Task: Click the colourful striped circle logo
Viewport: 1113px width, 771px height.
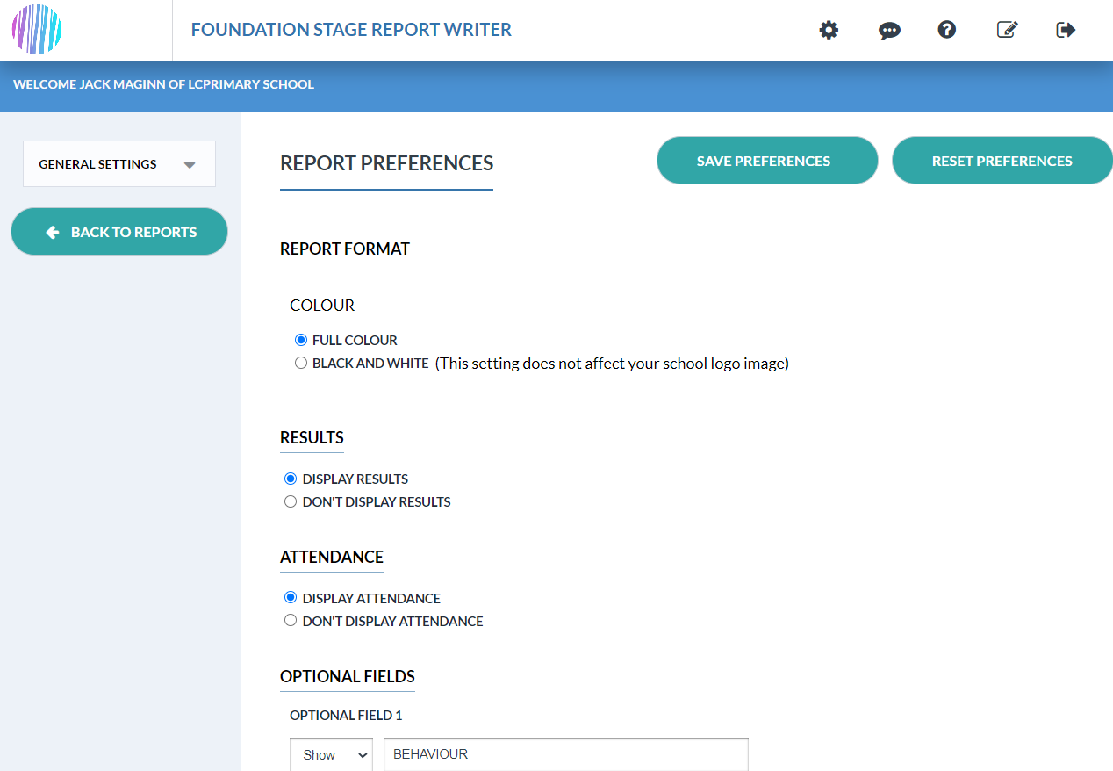Action: pyautogui.click(x=37, y=30)
